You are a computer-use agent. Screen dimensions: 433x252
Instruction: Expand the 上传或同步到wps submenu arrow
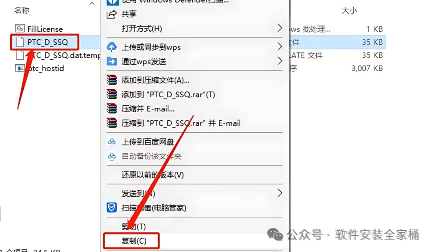pyautogui.click(x=279, y=46)
